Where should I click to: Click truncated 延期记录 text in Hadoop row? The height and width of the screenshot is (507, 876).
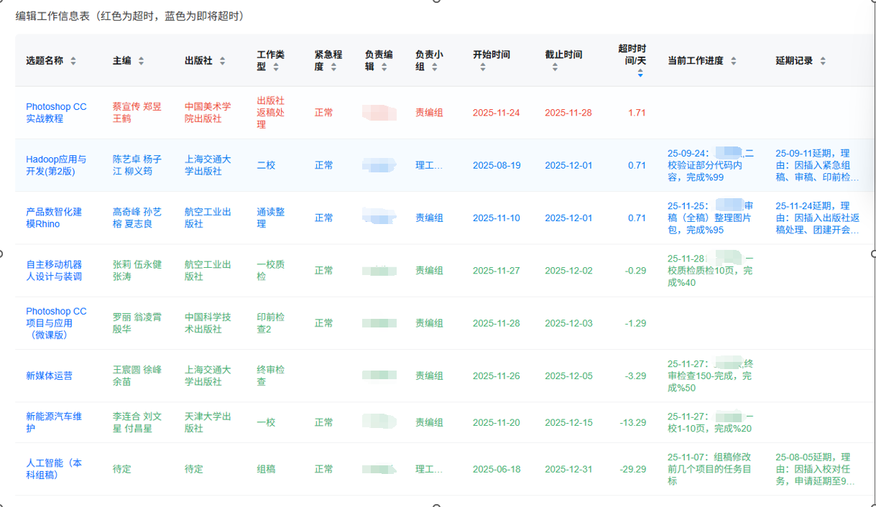[817, 165]
